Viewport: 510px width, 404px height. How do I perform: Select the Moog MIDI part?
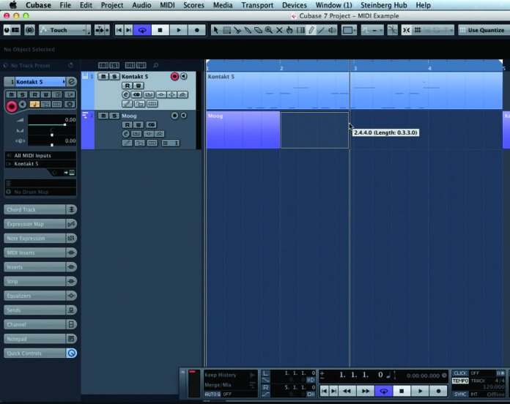pos(243,130)
